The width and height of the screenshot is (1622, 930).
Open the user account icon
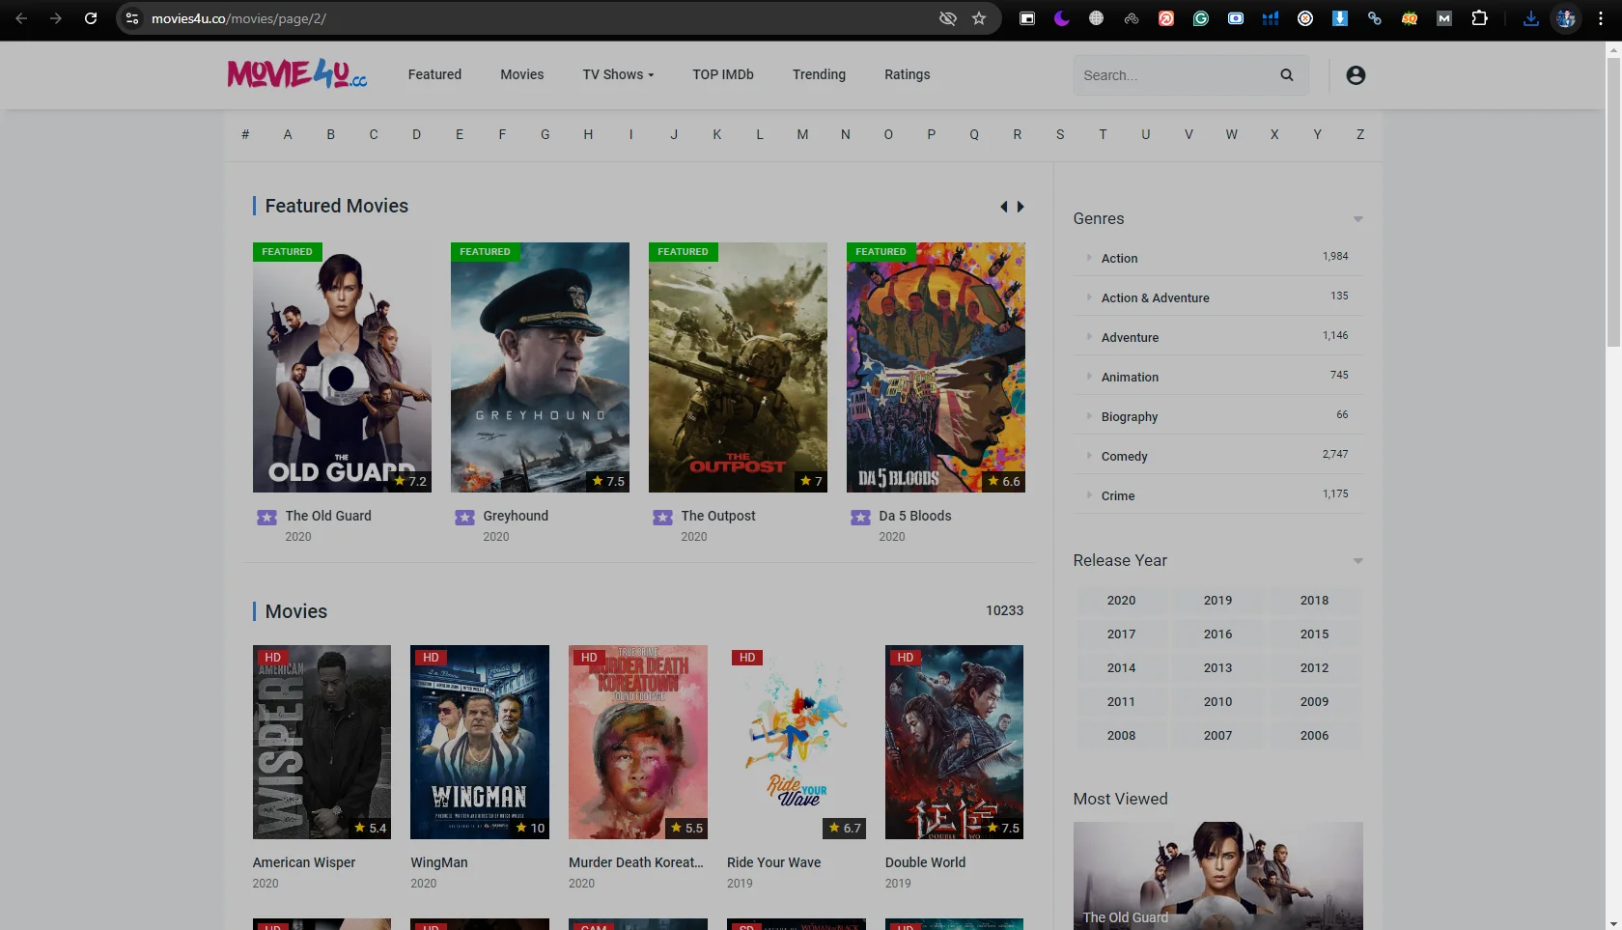[x=1356, y=75]
